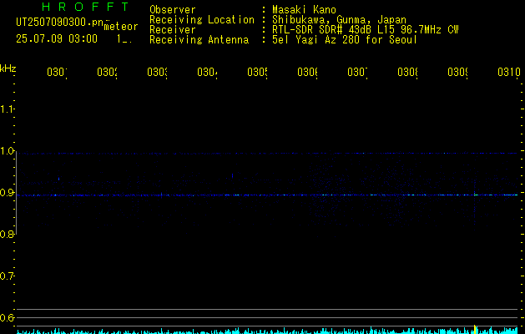Click the 0306 time marker

pos(307,73)
